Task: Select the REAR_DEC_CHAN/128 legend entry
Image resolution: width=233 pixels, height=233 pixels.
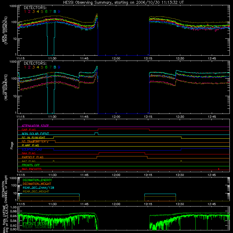Action: [38, 188]
